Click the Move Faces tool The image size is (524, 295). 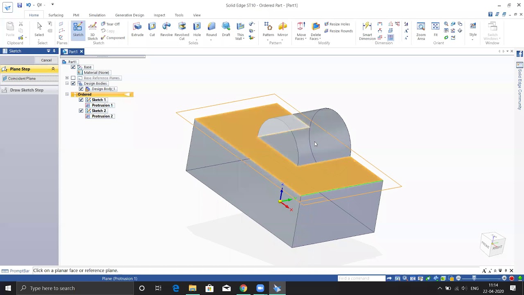[301, 31]
